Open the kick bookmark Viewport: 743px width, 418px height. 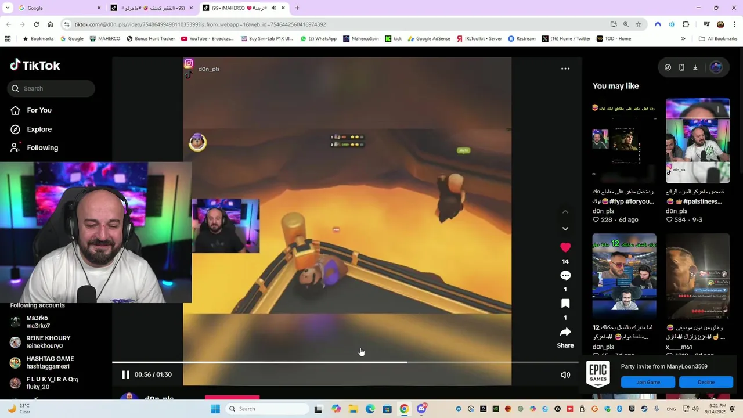coord(393,39)
